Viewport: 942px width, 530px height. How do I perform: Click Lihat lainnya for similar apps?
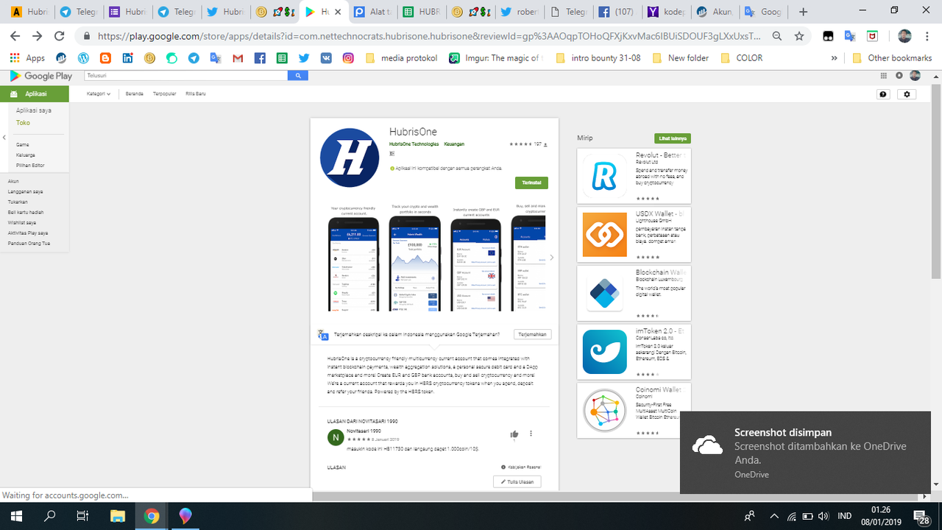click(673, 138)
